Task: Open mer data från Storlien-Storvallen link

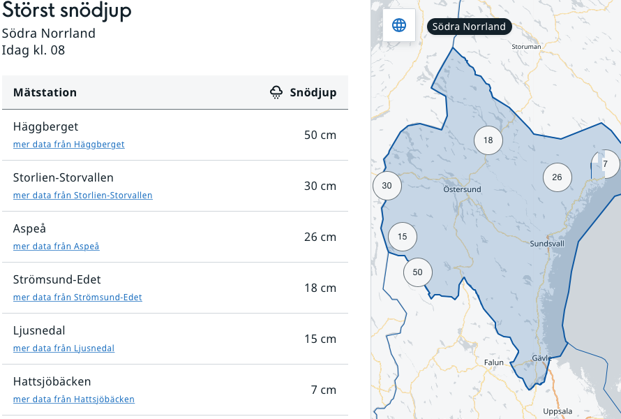Action: pos(82,196)
